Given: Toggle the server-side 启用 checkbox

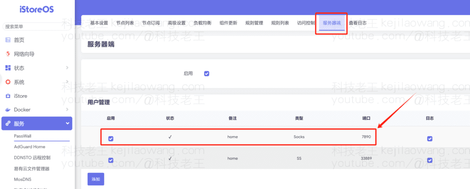Looking at the screenshot, I should (207, 73).
